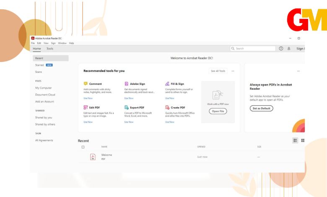327x197 pixels.
Task: Click the Edit PDF tool icon
Action: pyautogui.click(x=86, y=107)
